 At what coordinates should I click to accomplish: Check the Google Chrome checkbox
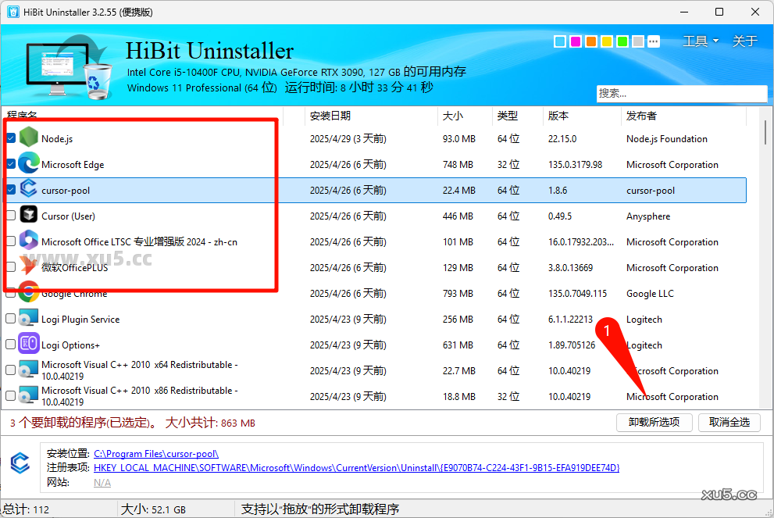pos(9,293)
